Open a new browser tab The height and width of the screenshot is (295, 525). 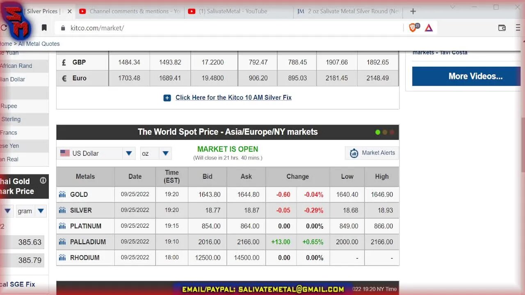click(x=413, y=11)
